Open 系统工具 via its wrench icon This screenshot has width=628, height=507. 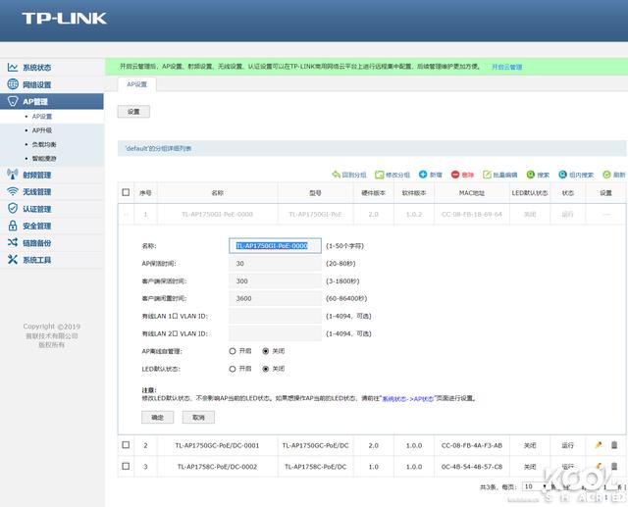click(13, 259)
